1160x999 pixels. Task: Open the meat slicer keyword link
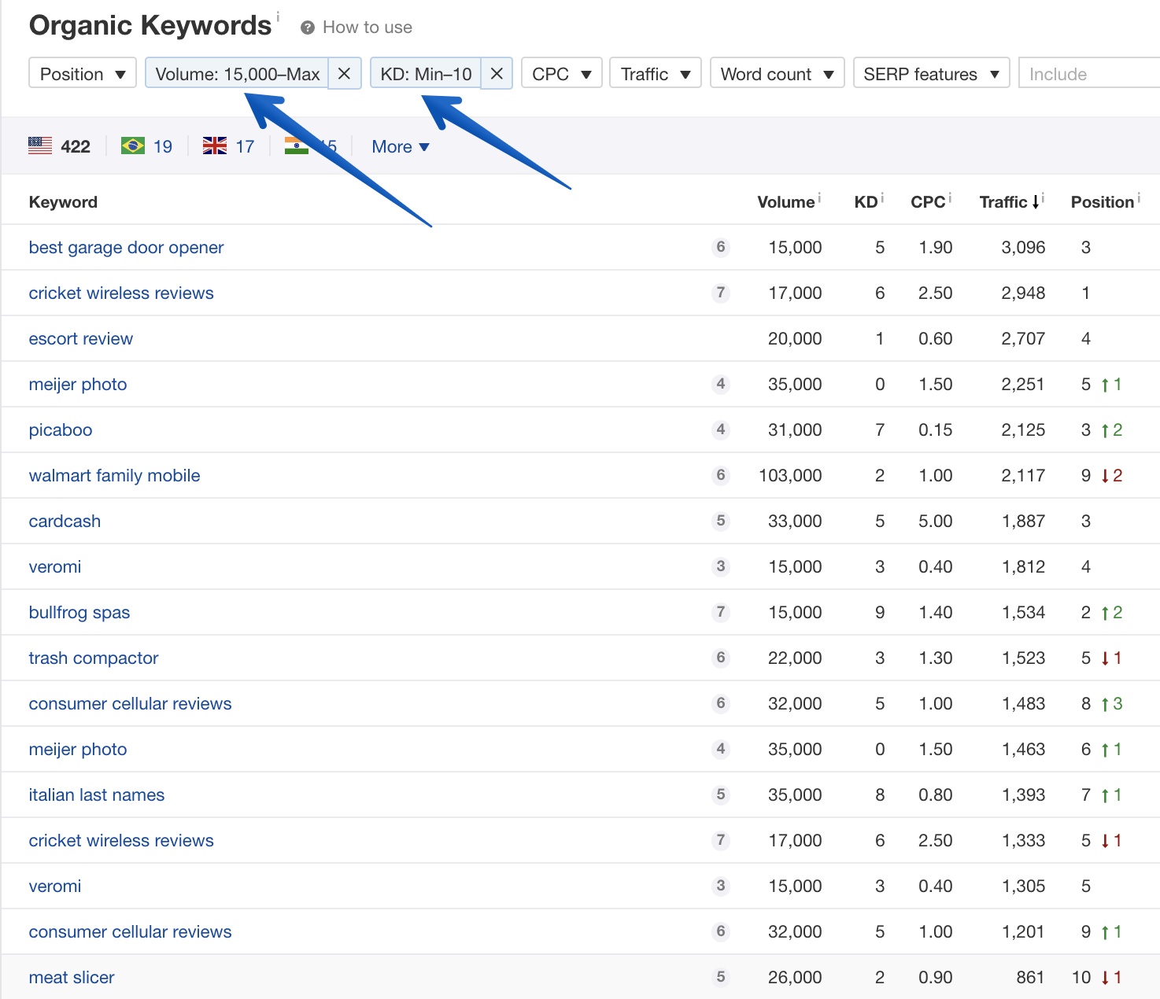click(72, 978)
